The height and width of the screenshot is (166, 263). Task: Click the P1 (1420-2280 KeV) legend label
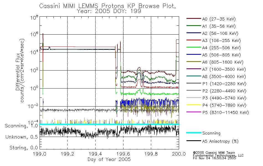[x=224, y=84]
